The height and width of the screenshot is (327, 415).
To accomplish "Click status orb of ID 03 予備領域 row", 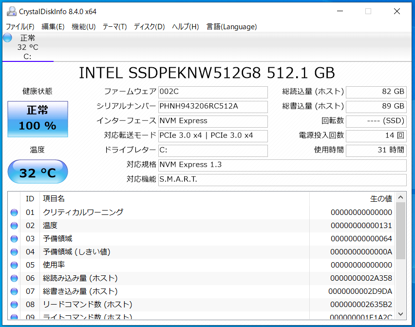I will coord(14,239).
